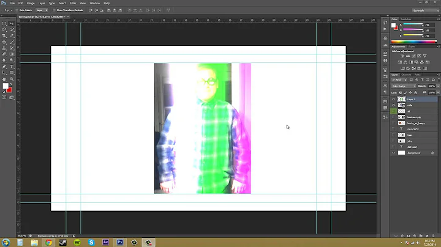The width and height of the screenshot is (441, 247).
Task: Toggle the layer filter on/off switch
Action: point(439,80)
